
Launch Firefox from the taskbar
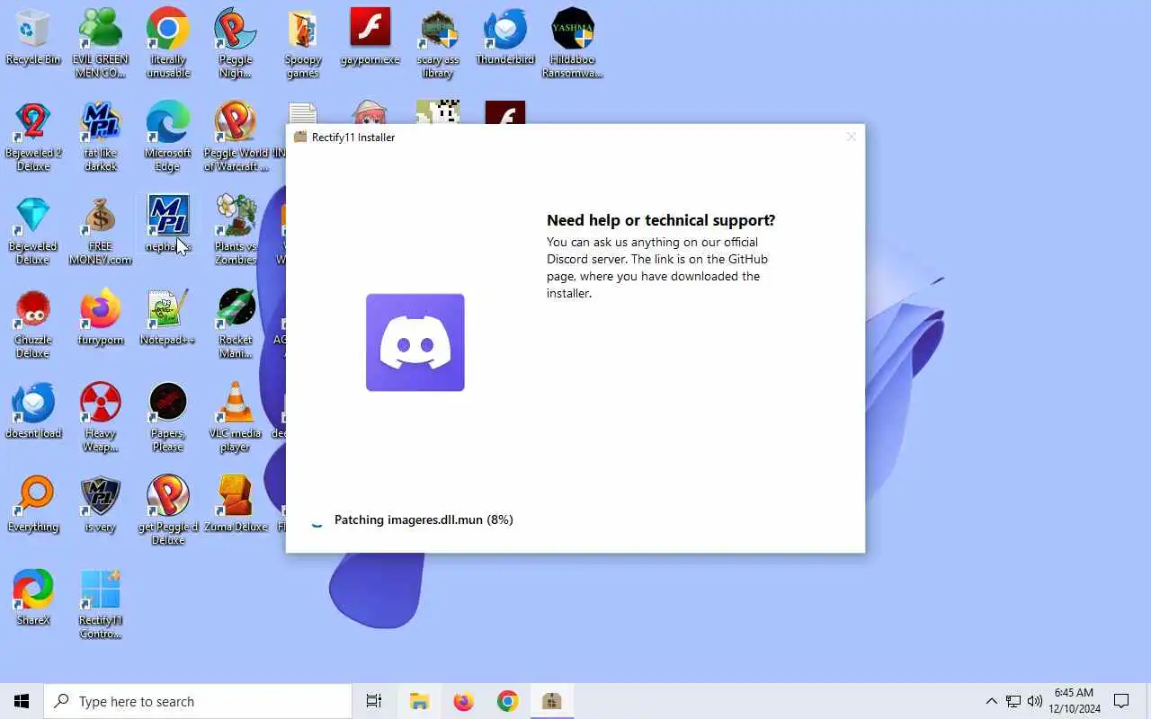tap(463, 701)
